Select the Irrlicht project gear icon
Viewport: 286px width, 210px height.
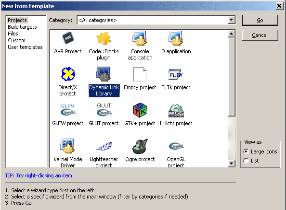pos(176,110)
